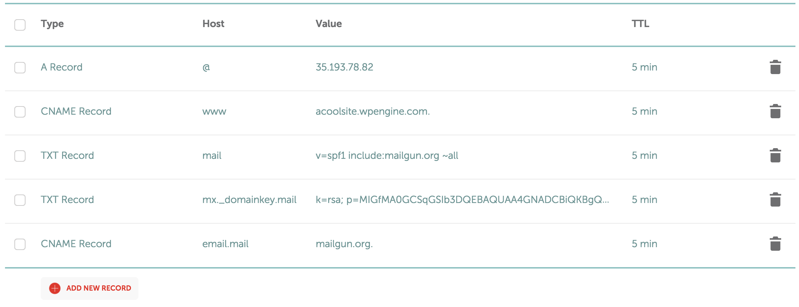Edit the v=spf1 include:mailgun.org value
799x307 pixels.
click(x=387, y=156)
